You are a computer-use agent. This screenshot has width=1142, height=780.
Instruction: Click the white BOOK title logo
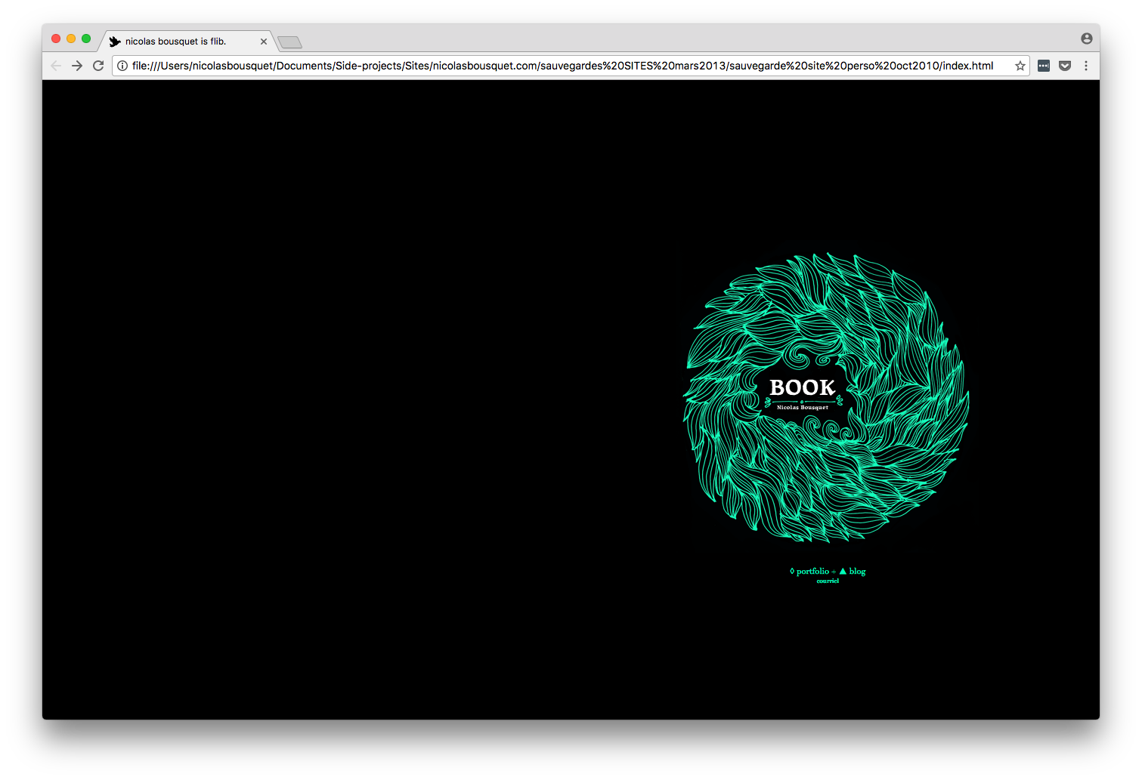tap(802, 387)
